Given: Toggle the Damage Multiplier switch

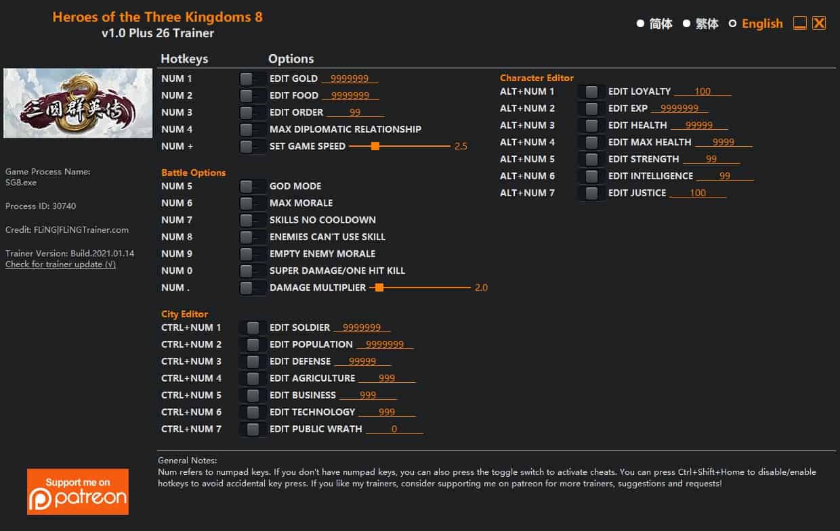Looking at the screenshot, I should tap(252, 287).
